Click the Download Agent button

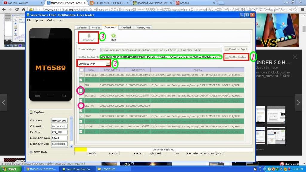(236, 49)
